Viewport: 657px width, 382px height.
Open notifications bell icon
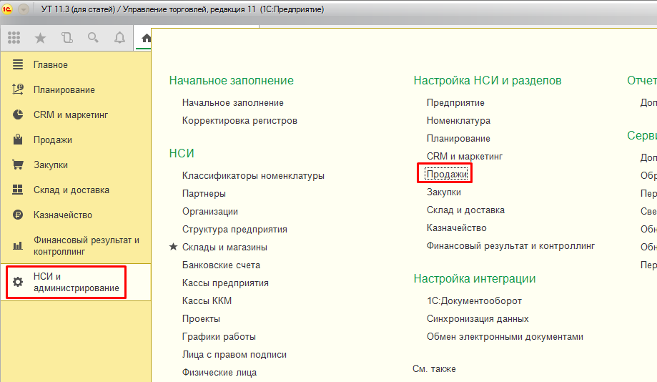pyautogui.click(x=119, y=38)
